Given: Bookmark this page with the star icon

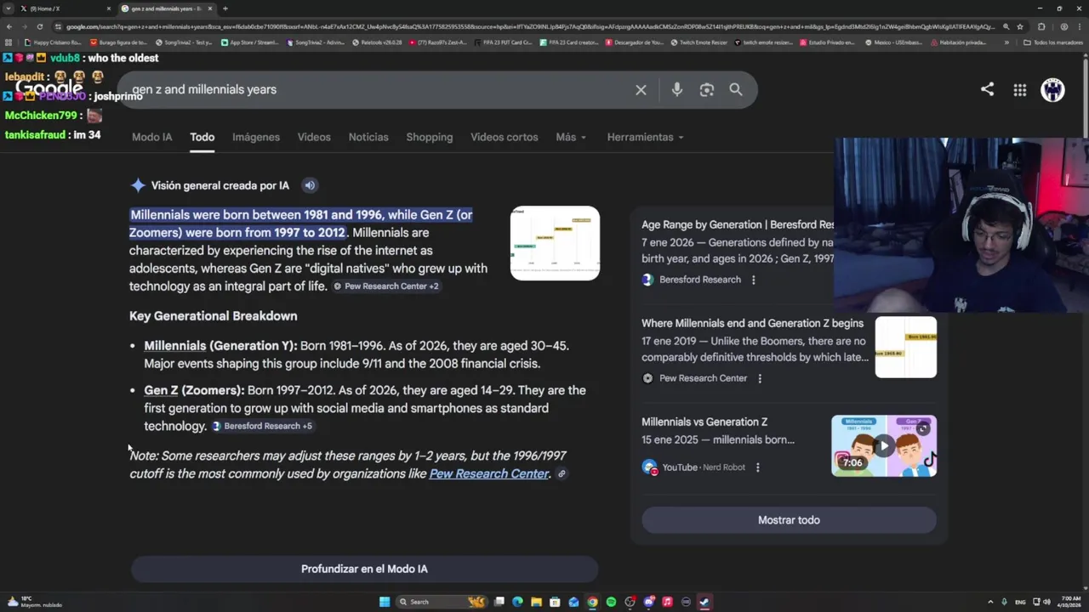Looking at the screenshot, I should 1020,26.
